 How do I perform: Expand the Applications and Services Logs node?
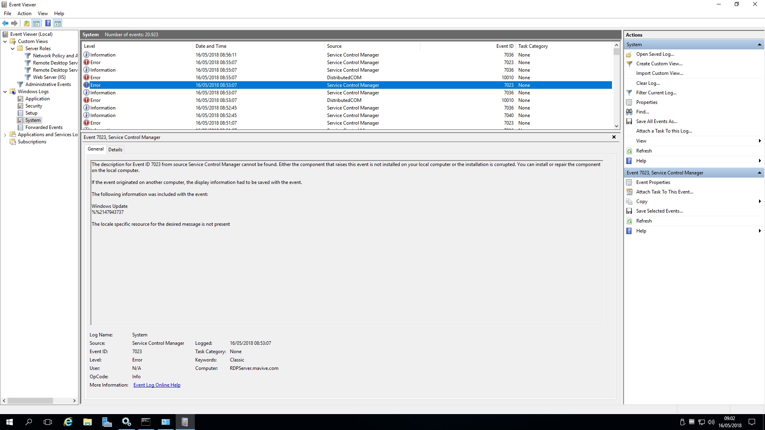[4, 135]
